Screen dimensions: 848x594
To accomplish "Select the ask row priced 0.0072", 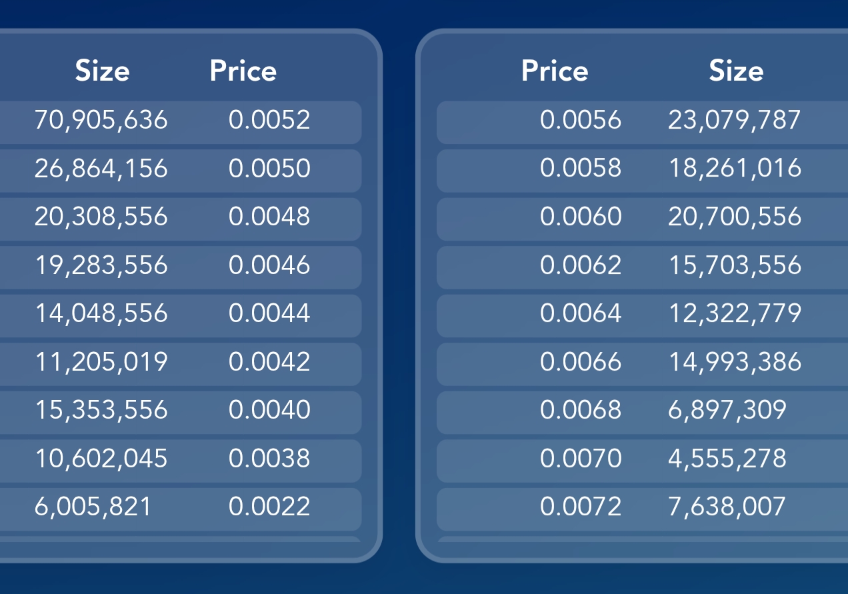I will click(x=642, y=509).
